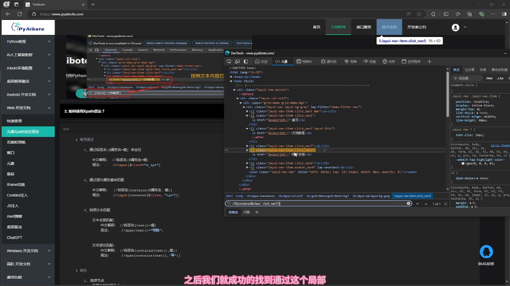The width and height of the screenshot is (510, 286).
Task: Click the BUG反馈 chat bubble icon
Action: [486, 252]
